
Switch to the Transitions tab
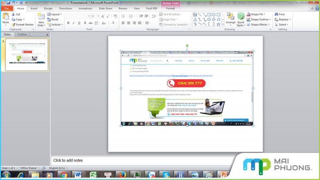(65, 8)
